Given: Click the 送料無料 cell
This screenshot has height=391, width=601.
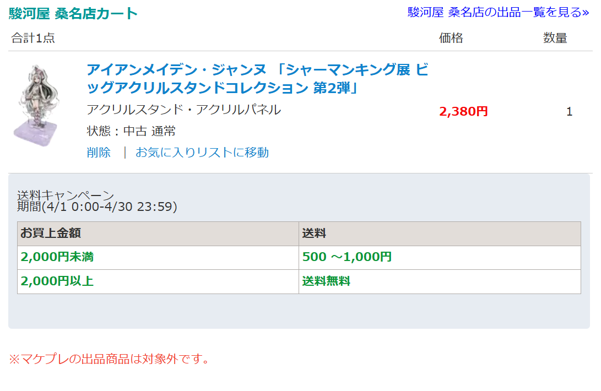Looking at the screenshot, I should (440, 282).
